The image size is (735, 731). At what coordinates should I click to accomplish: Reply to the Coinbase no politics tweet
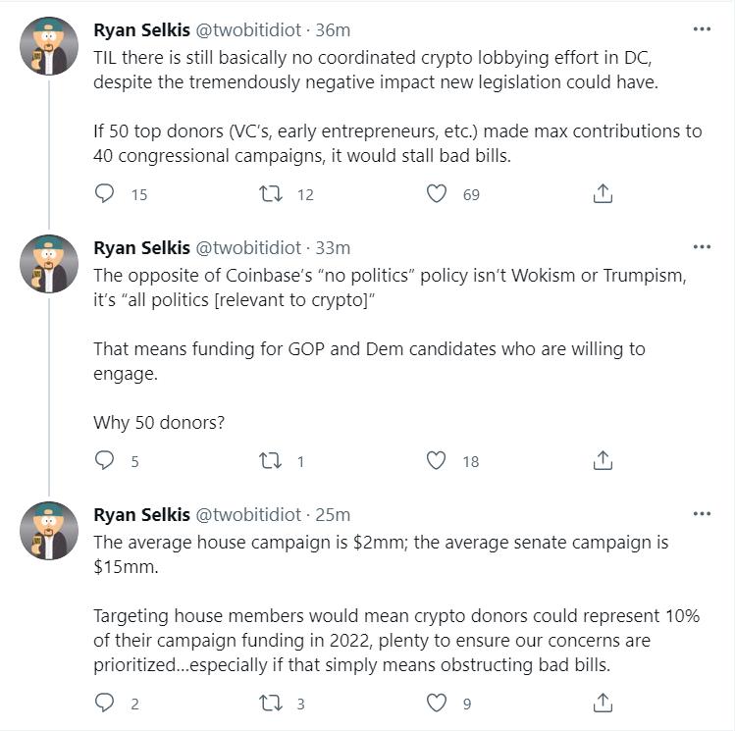click(x=105, y=460)
